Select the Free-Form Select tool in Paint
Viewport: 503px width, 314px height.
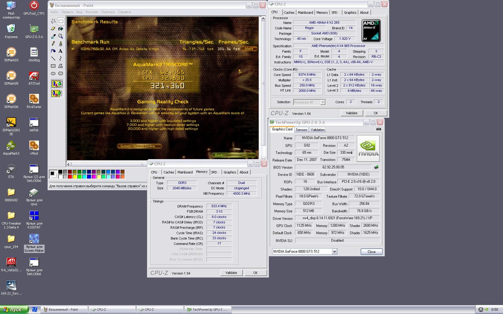click(53, 21)
